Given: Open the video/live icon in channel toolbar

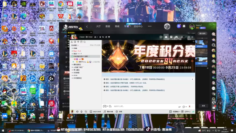Looking at the screenshot, I should click(x=161, y=37).
